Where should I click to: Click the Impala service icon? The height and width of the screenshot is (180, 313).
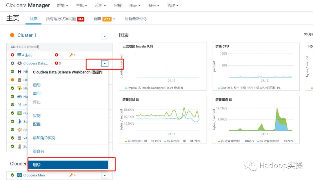[19, 105]
